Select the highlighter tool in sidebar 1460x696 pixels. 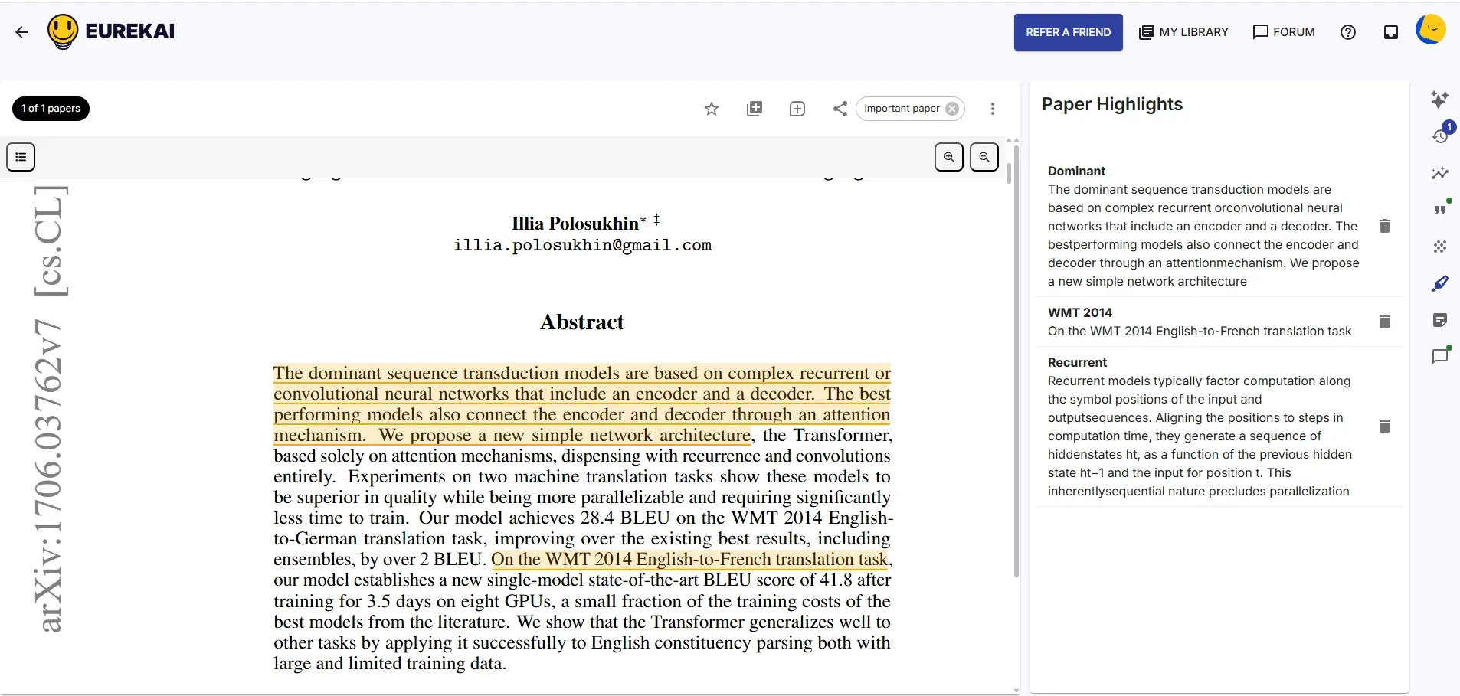tap(1440, 283)
